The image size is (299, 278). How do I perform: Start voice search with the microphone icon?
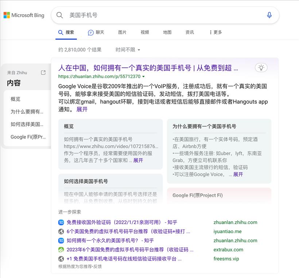(269, 15)
